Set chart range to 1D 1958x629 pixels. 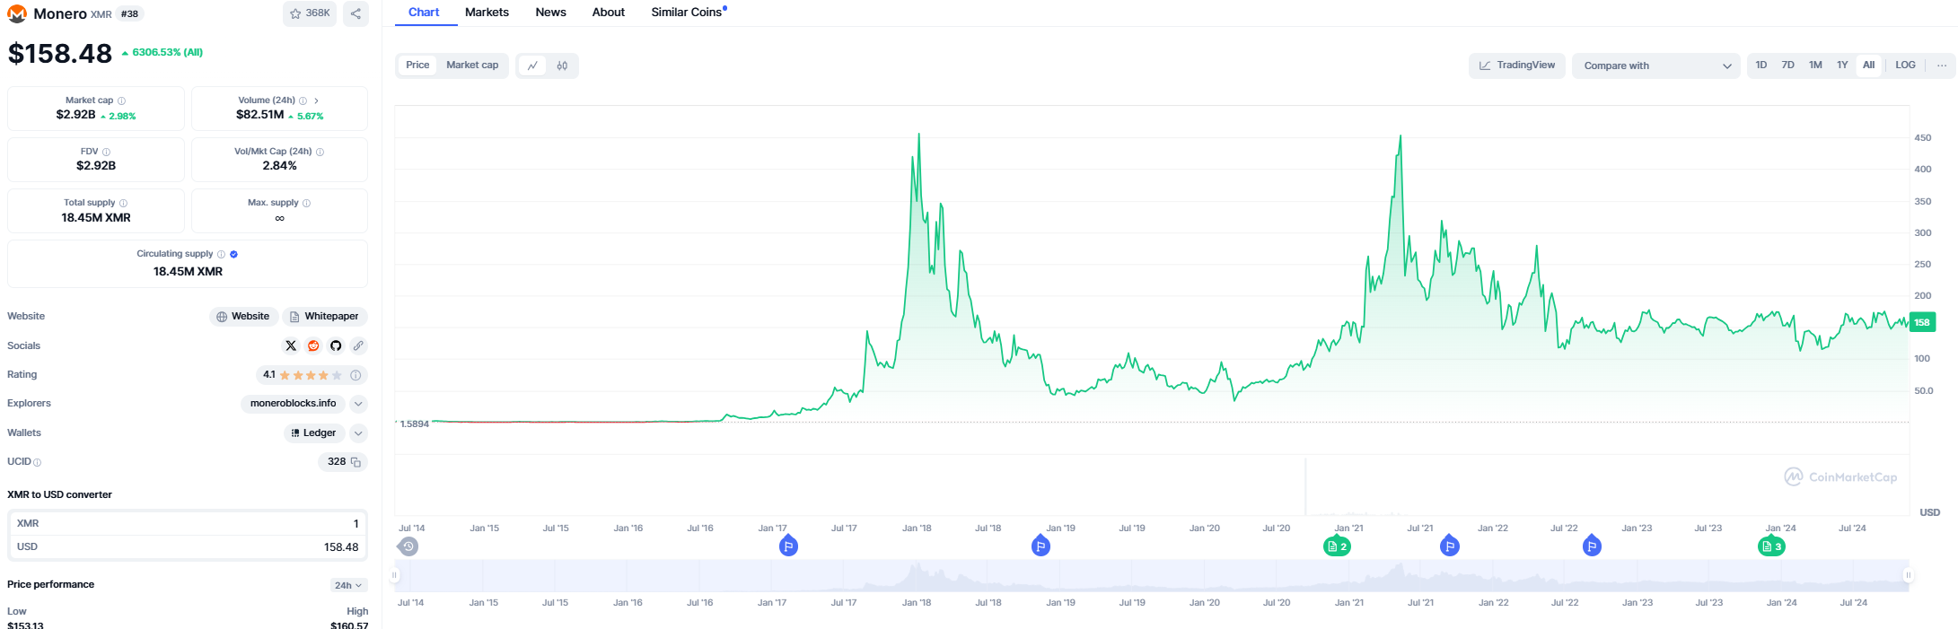click(x=1761, y=66)
